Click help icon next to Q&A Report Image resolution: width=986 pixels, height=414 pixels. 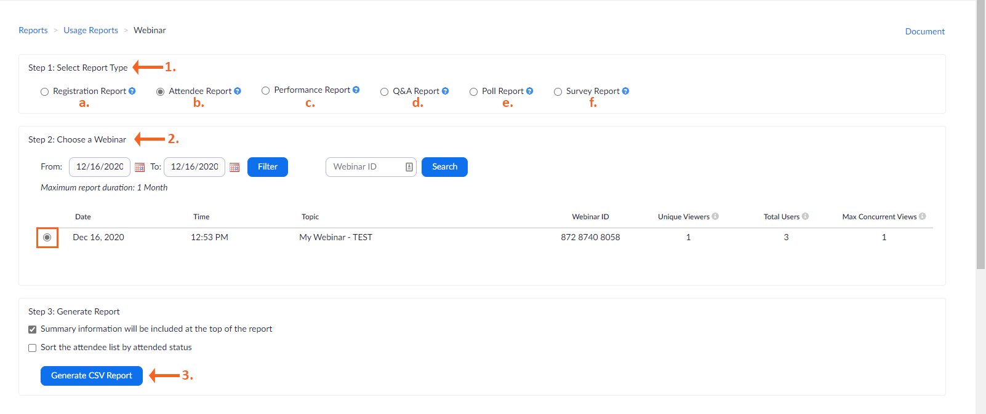click(x=446, y=91)
